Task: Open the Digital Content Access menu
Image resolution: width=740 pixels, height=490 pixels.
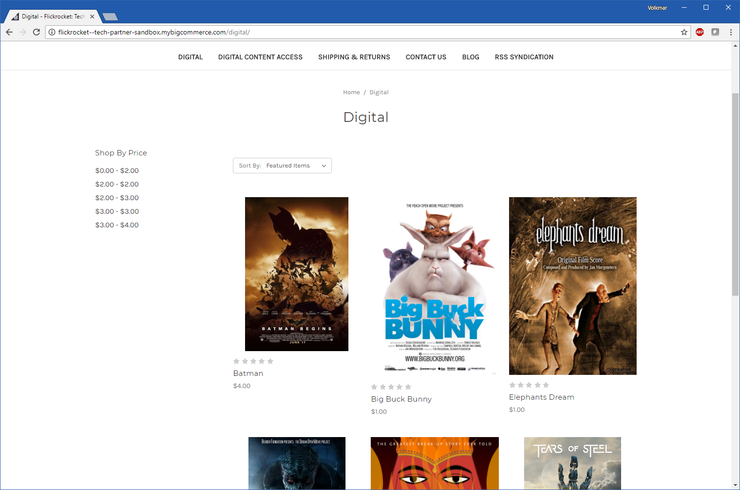Action: pos(260,57)
